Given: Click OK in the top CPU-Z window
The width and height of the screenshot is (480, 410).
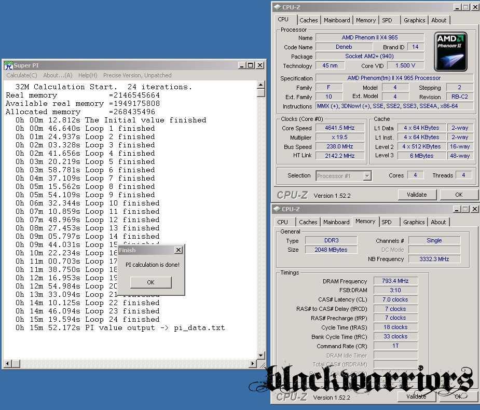Looking at the screenshot, I should click(459, 195).
